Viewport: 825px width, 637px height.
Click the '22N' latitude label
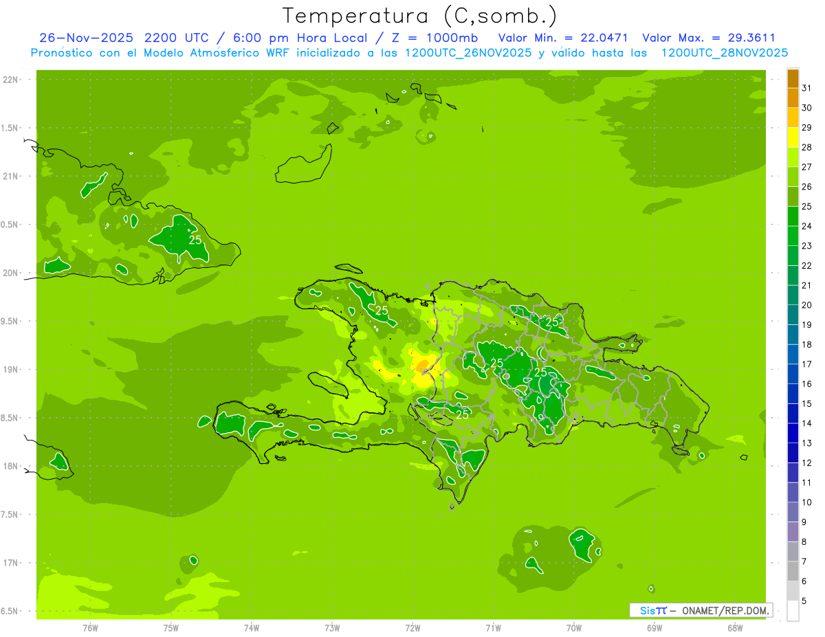10,80
